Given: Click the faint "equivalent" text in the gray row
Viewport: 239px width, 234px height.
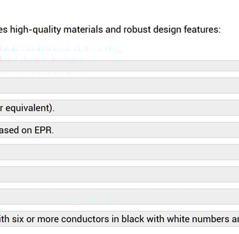Looking at the screenshot, I should click(97, 200).
